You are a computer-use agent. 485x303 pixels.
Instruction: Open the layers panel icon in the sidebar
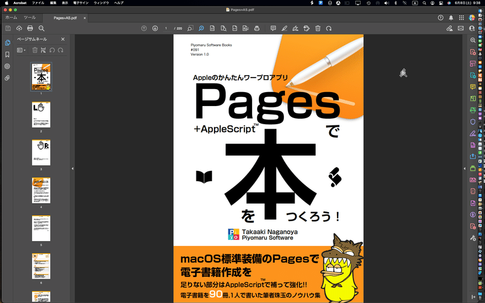[x=7, y=66]
